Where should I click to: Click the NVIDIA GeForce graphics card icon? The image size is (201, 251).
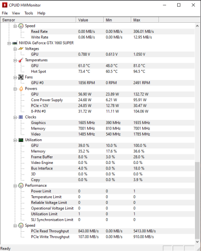pos(15,43)
